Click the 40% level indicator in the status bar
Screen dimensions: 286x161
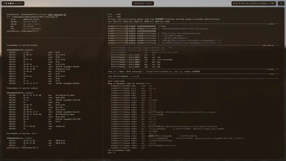[272, 4]
